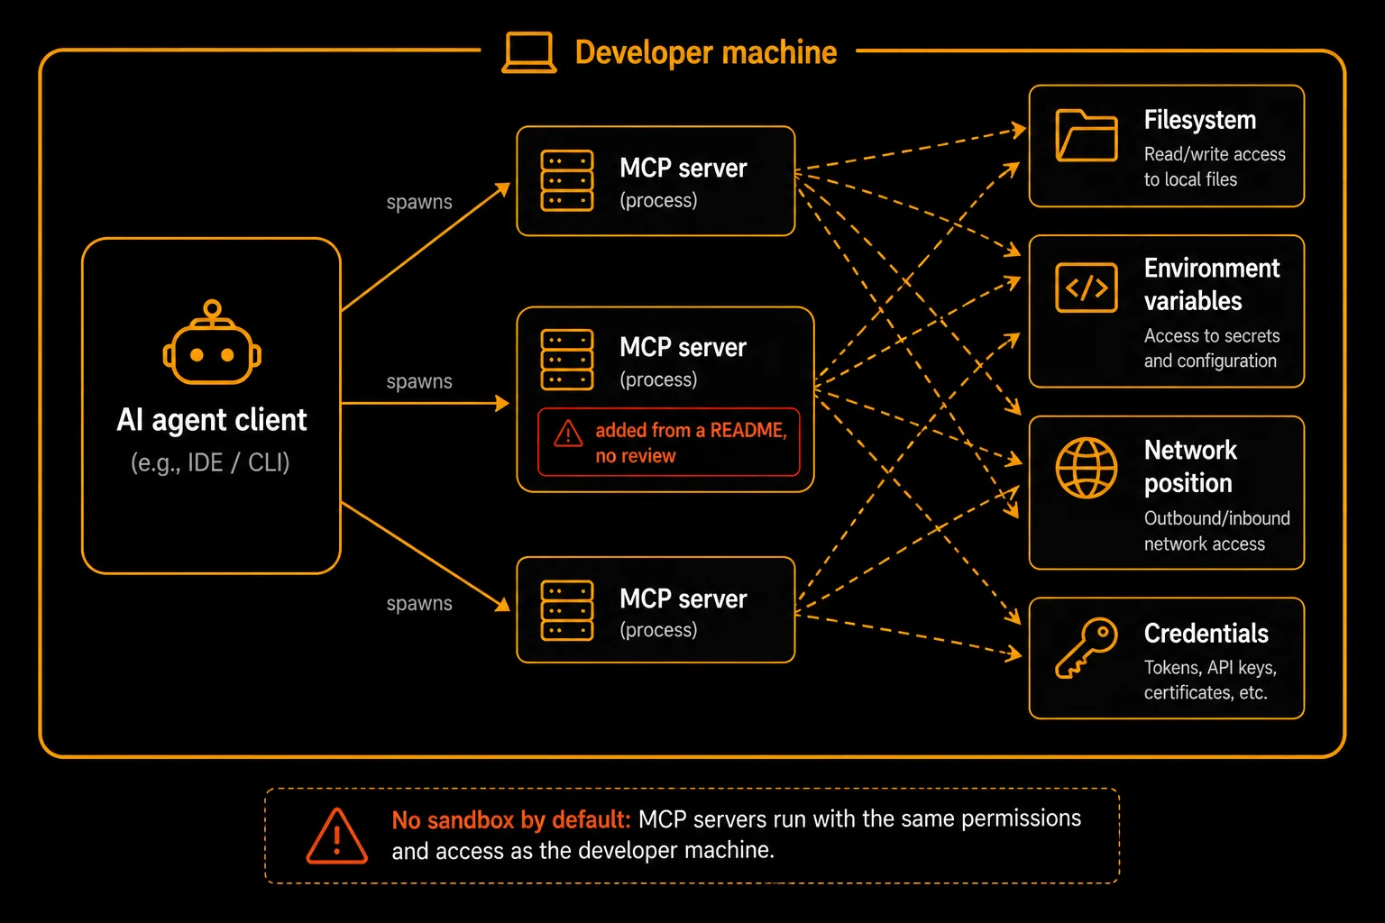The width and height of the screenshot is (1385, 923).
Task: Click the 'Filesystem' heading
Action: (x=1200, y=120)
